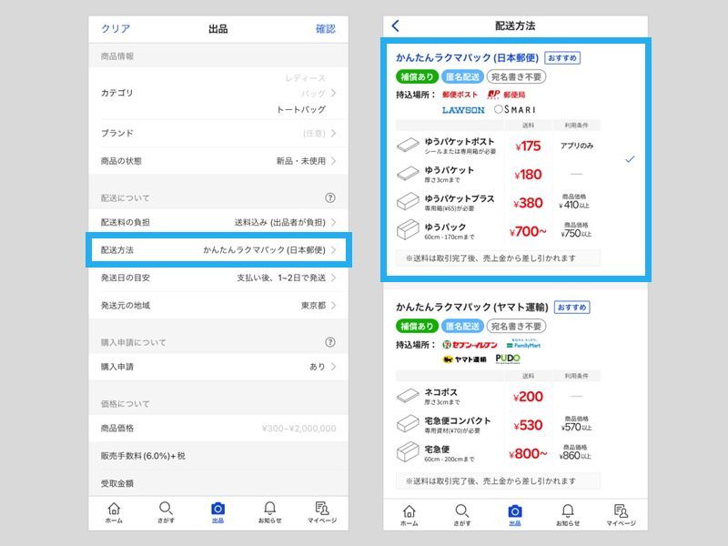Image resolution: width=728 pixels, height=546 pixels.
Task: Click the おすすめ tag beside ヤマト運輸
Action: pyautogui.click(x=572, y=308)
